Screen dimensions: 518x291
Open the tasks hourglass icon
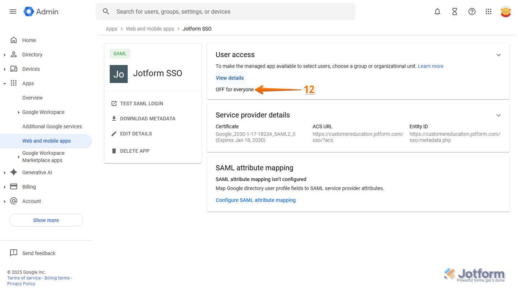[x=455, y=11]
